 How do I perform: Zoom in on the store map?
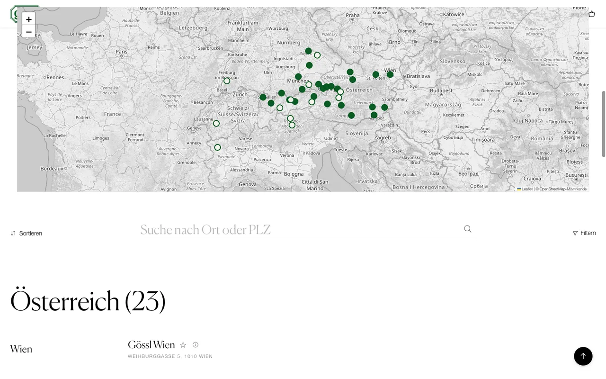pyautogui.click(x=29, y=19)
